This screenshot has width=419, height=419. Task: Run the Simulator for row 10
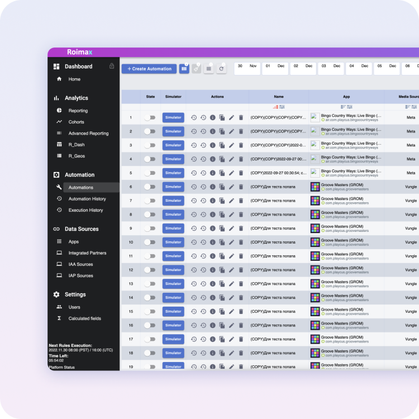[x=173, y=242]
